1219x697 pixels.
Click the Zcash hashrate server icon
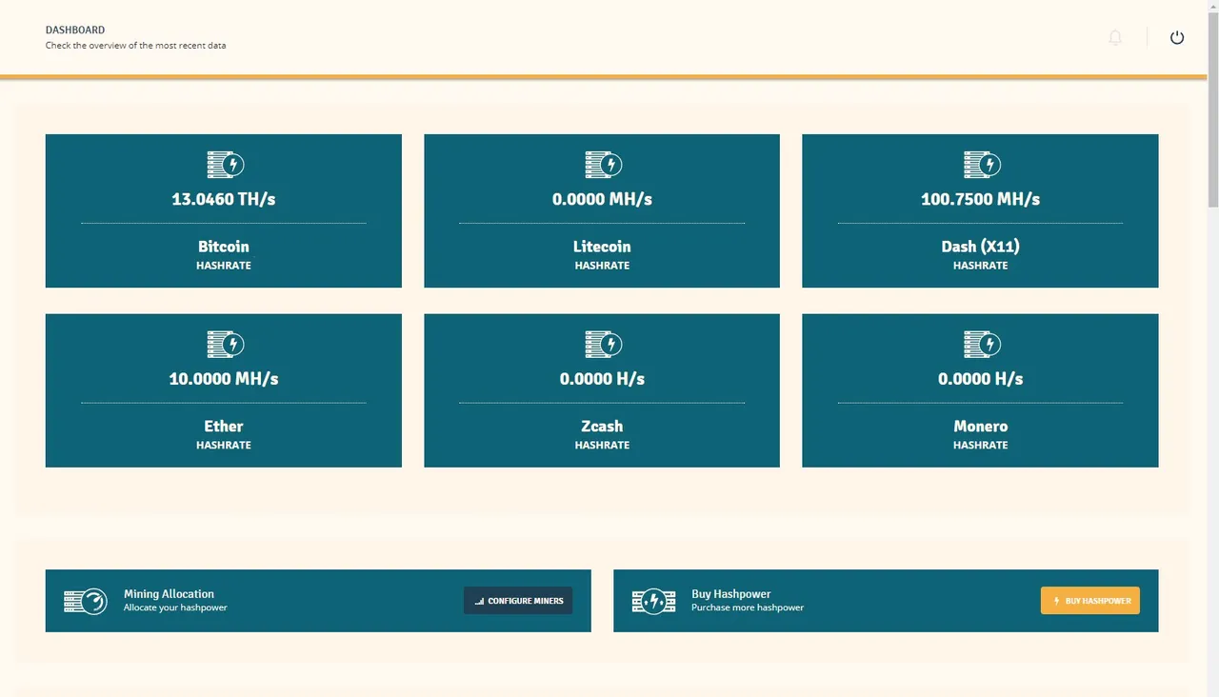pos(604,344)
